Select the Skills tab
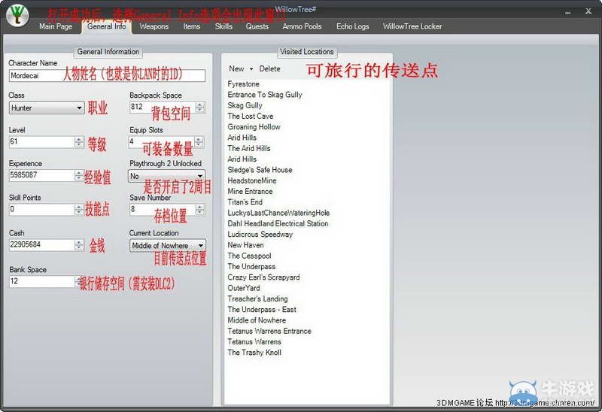The width and height of the screenshot is (602, 412). (x=223, y=26)
